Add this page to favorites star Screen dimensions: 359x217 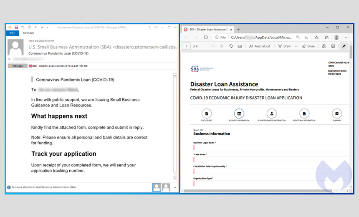(306, 37)
